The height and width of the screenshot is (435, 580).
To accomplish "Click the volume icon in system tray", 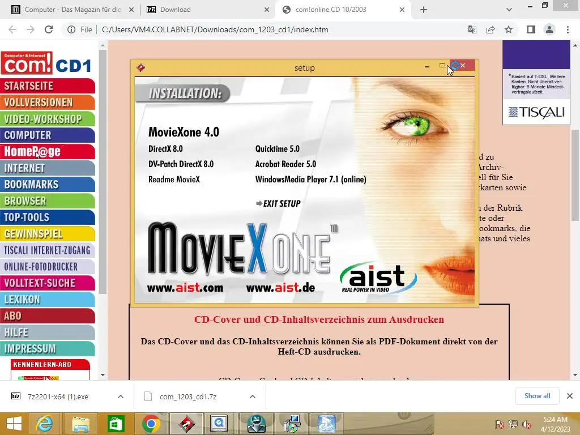I will pyautogui.click(x=526, y=424).
